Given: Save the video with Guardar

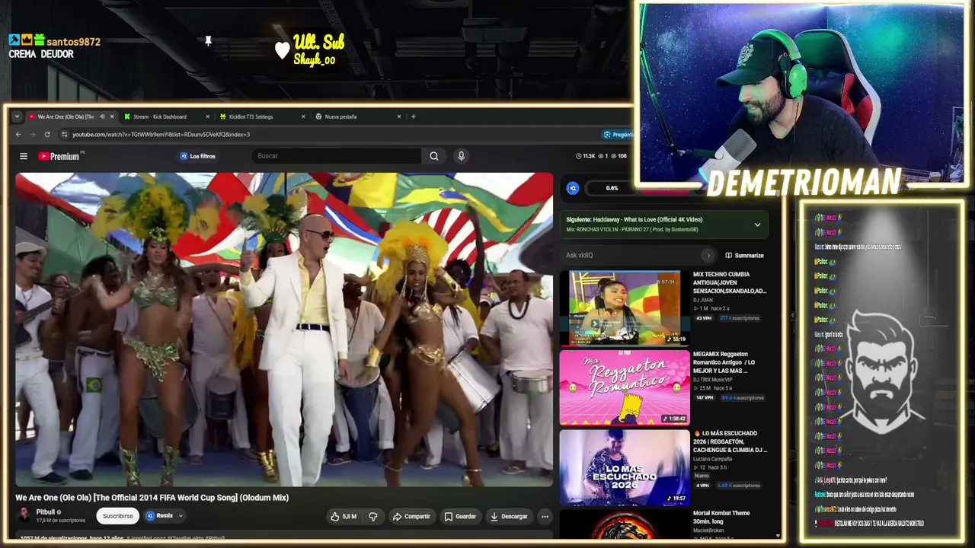Looking at the screenshot, I should [460, 516].
